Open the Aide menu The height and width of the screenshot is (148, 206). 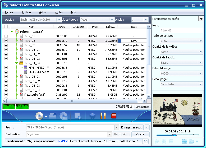[73, 12]
